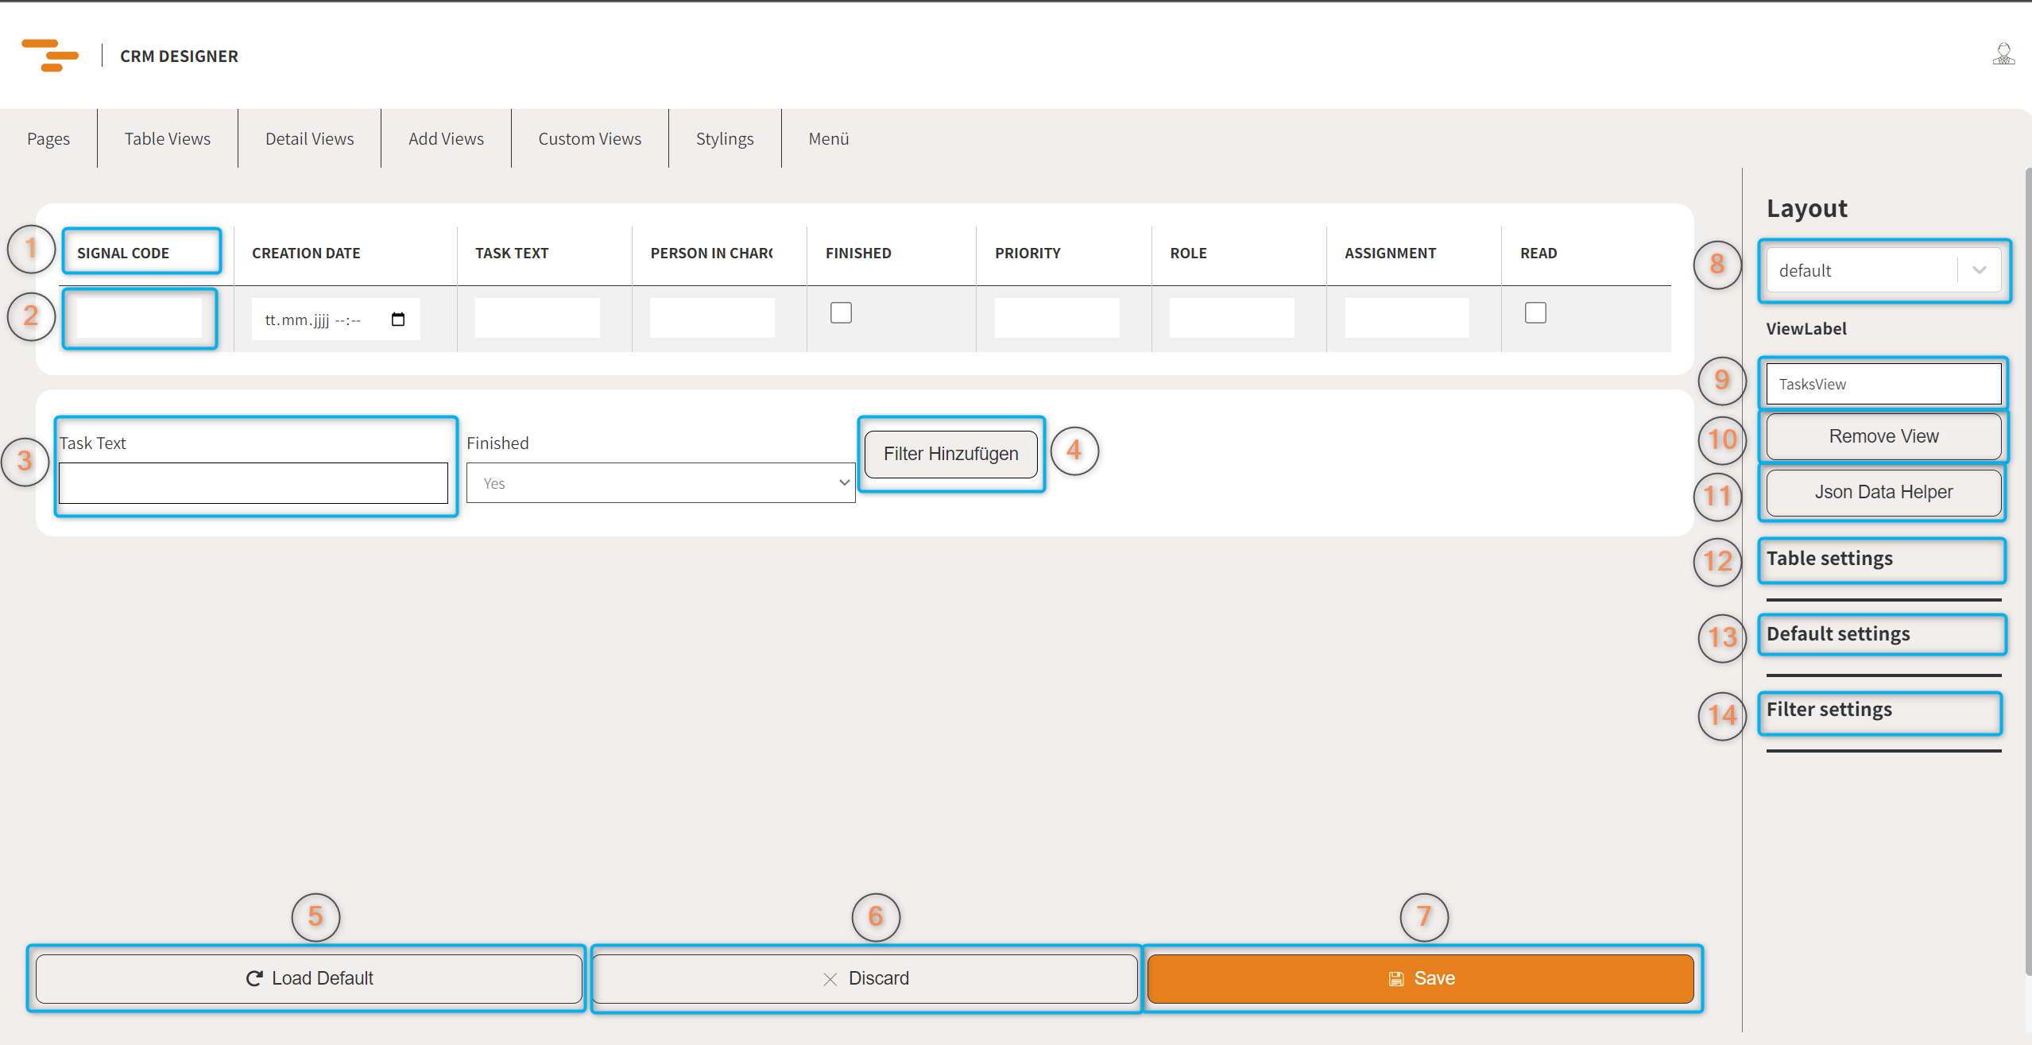Click the Task Text filter input
Image resolution: width=2032 pixels, height=1045 pixels.
click(x=253, y=483)
